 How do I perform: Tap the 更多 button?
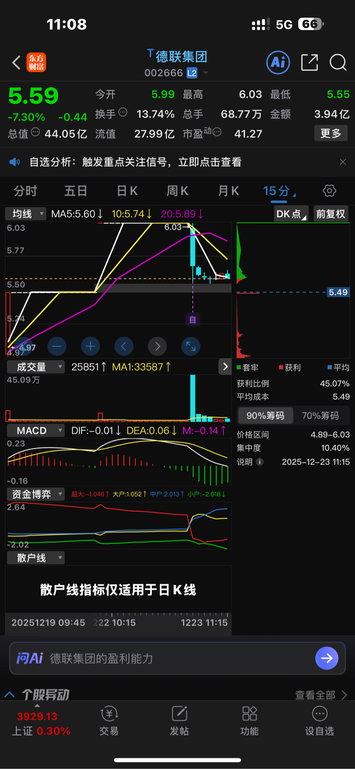[331, 133]
